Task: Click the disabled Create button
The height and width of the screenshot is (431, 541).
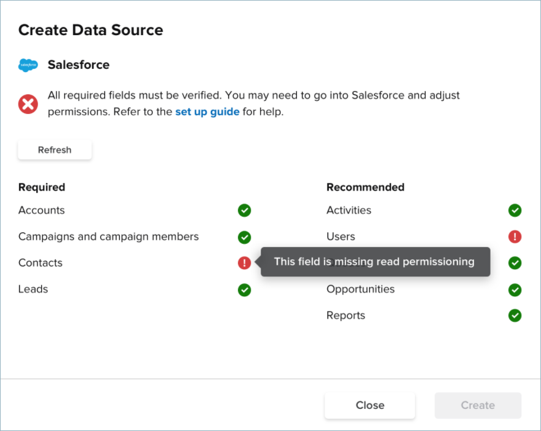Action: 478,405
